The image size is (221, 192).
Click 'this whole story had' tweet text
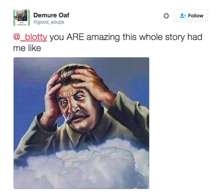[x=162, y=37]
